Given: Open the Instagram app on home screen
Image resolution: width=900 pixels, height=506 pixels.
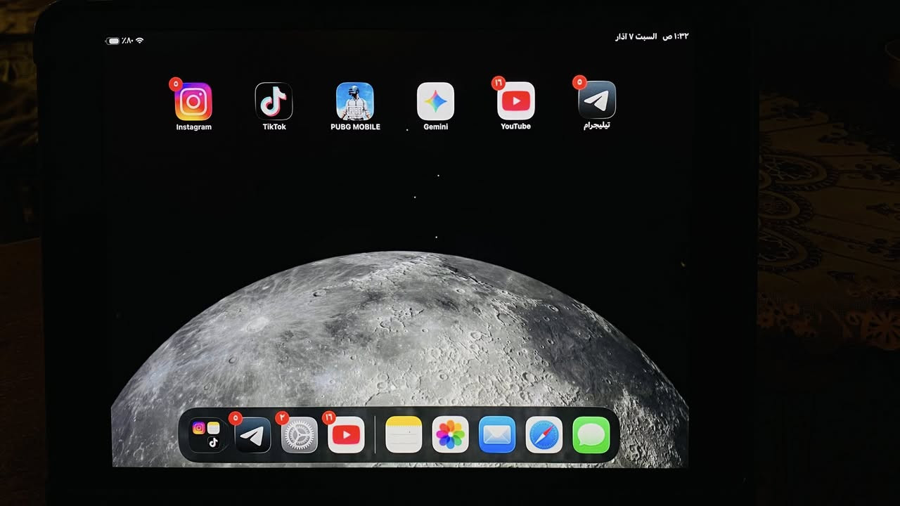Looking at the screenshot, I should click(x=193, y=102).
